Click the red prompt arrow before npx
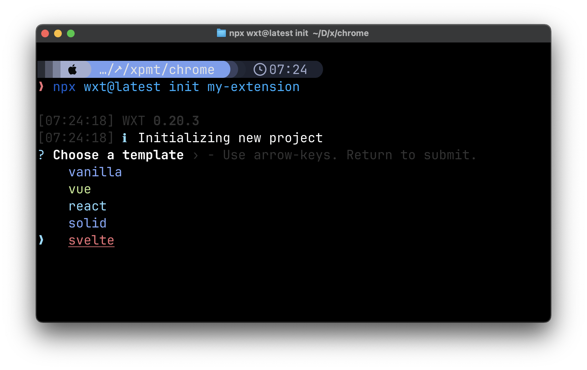Image resolution: width=587 pixels, height=370 pixels. (41, 87)
